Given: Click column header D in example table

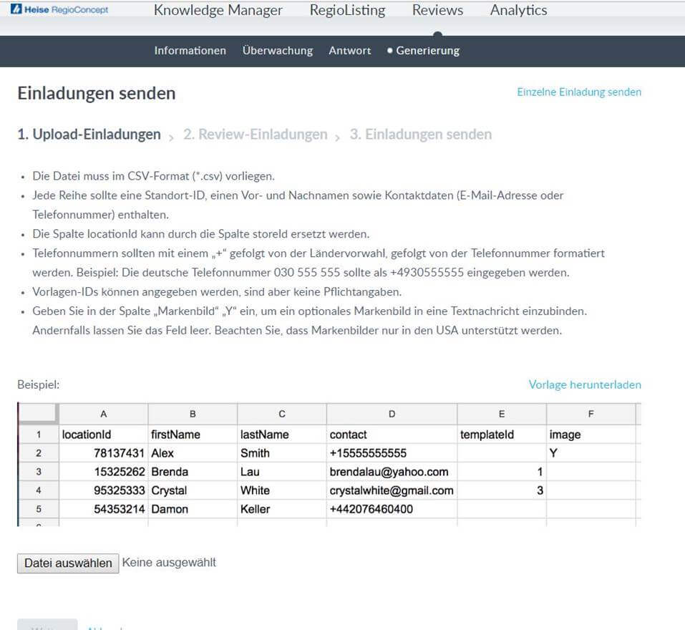Looking at the screenshot, I should 392,414.
